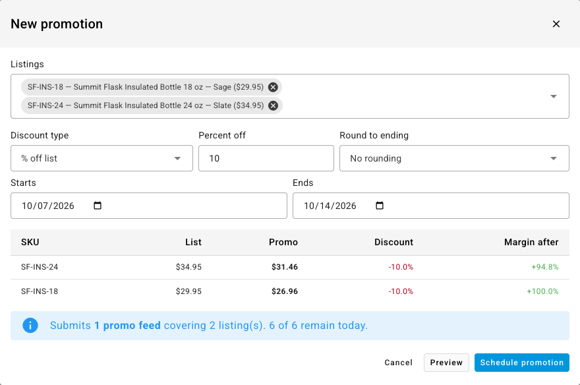The image size is (580, 385).
Task: Click the -10.0% discount for SF-INS-18
Action: (x=401, y=291)
